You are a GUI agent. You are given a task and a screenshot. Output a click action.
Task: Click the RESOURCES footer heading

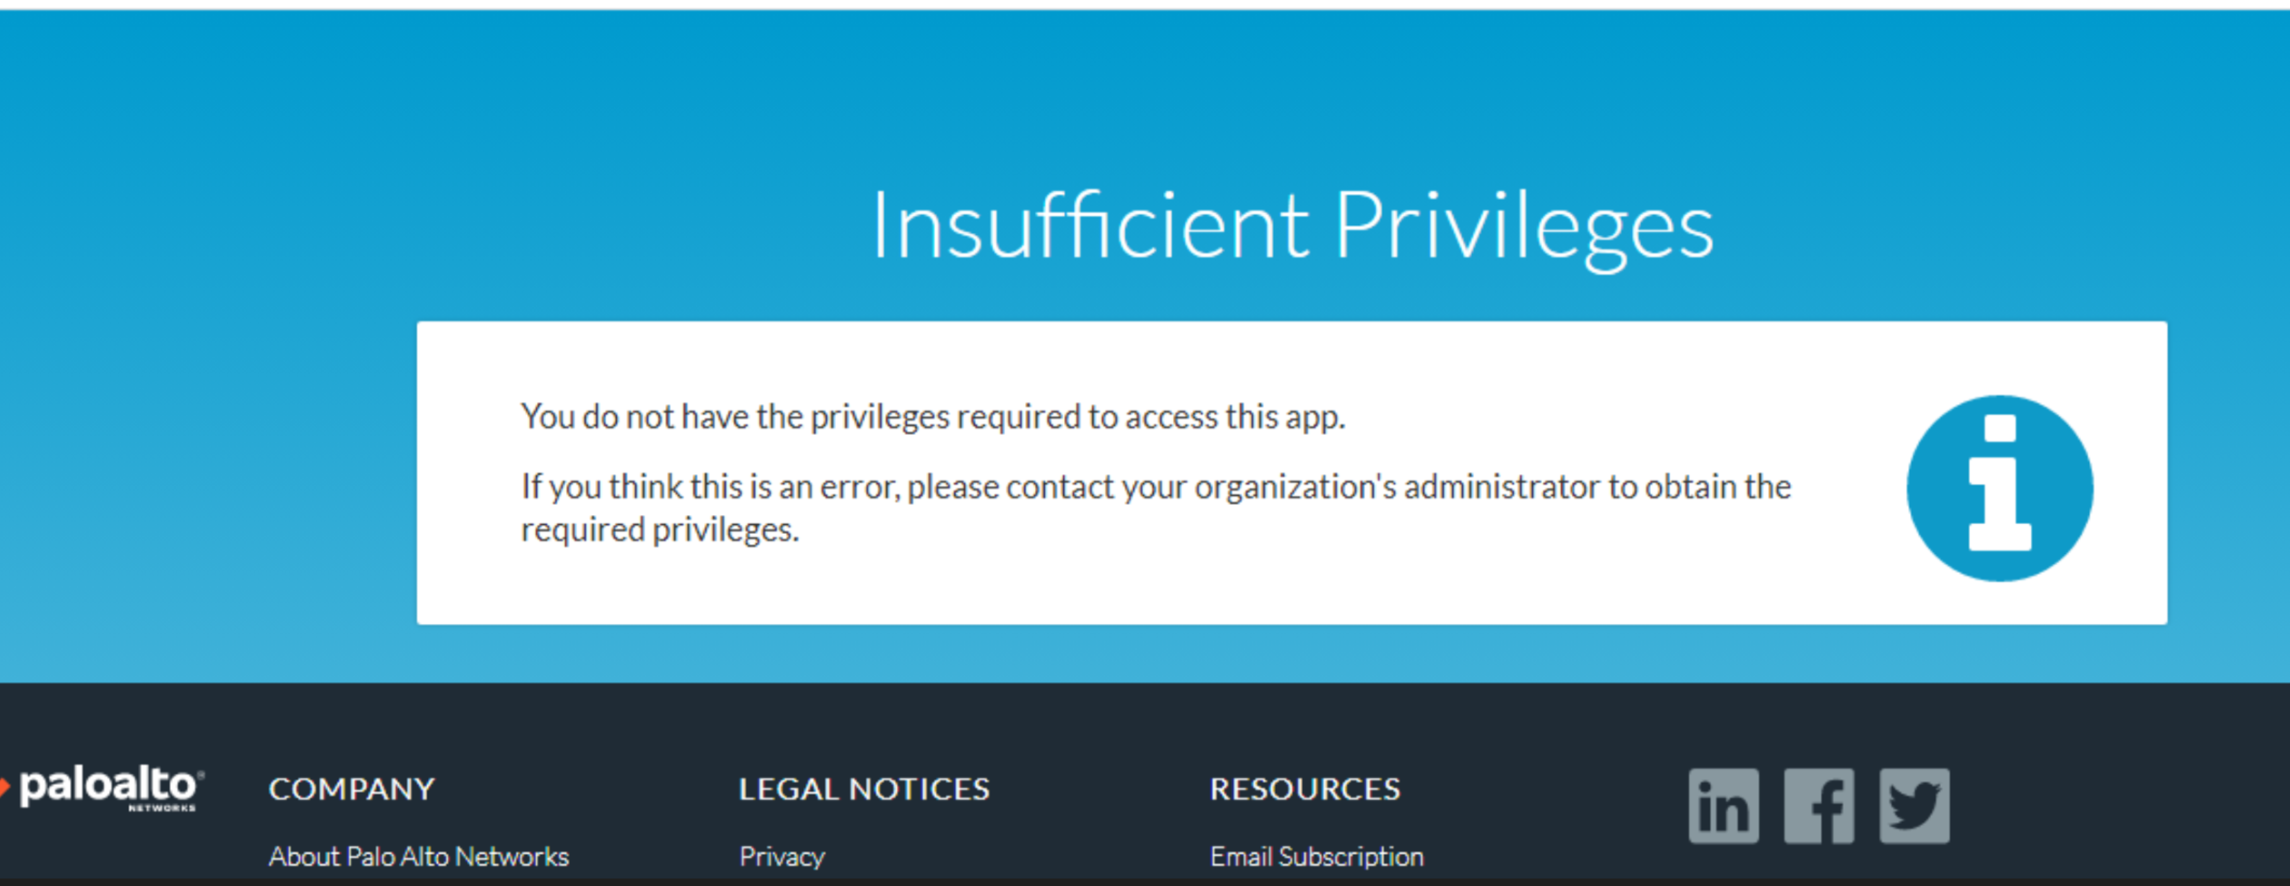(x=1304, y=789)
